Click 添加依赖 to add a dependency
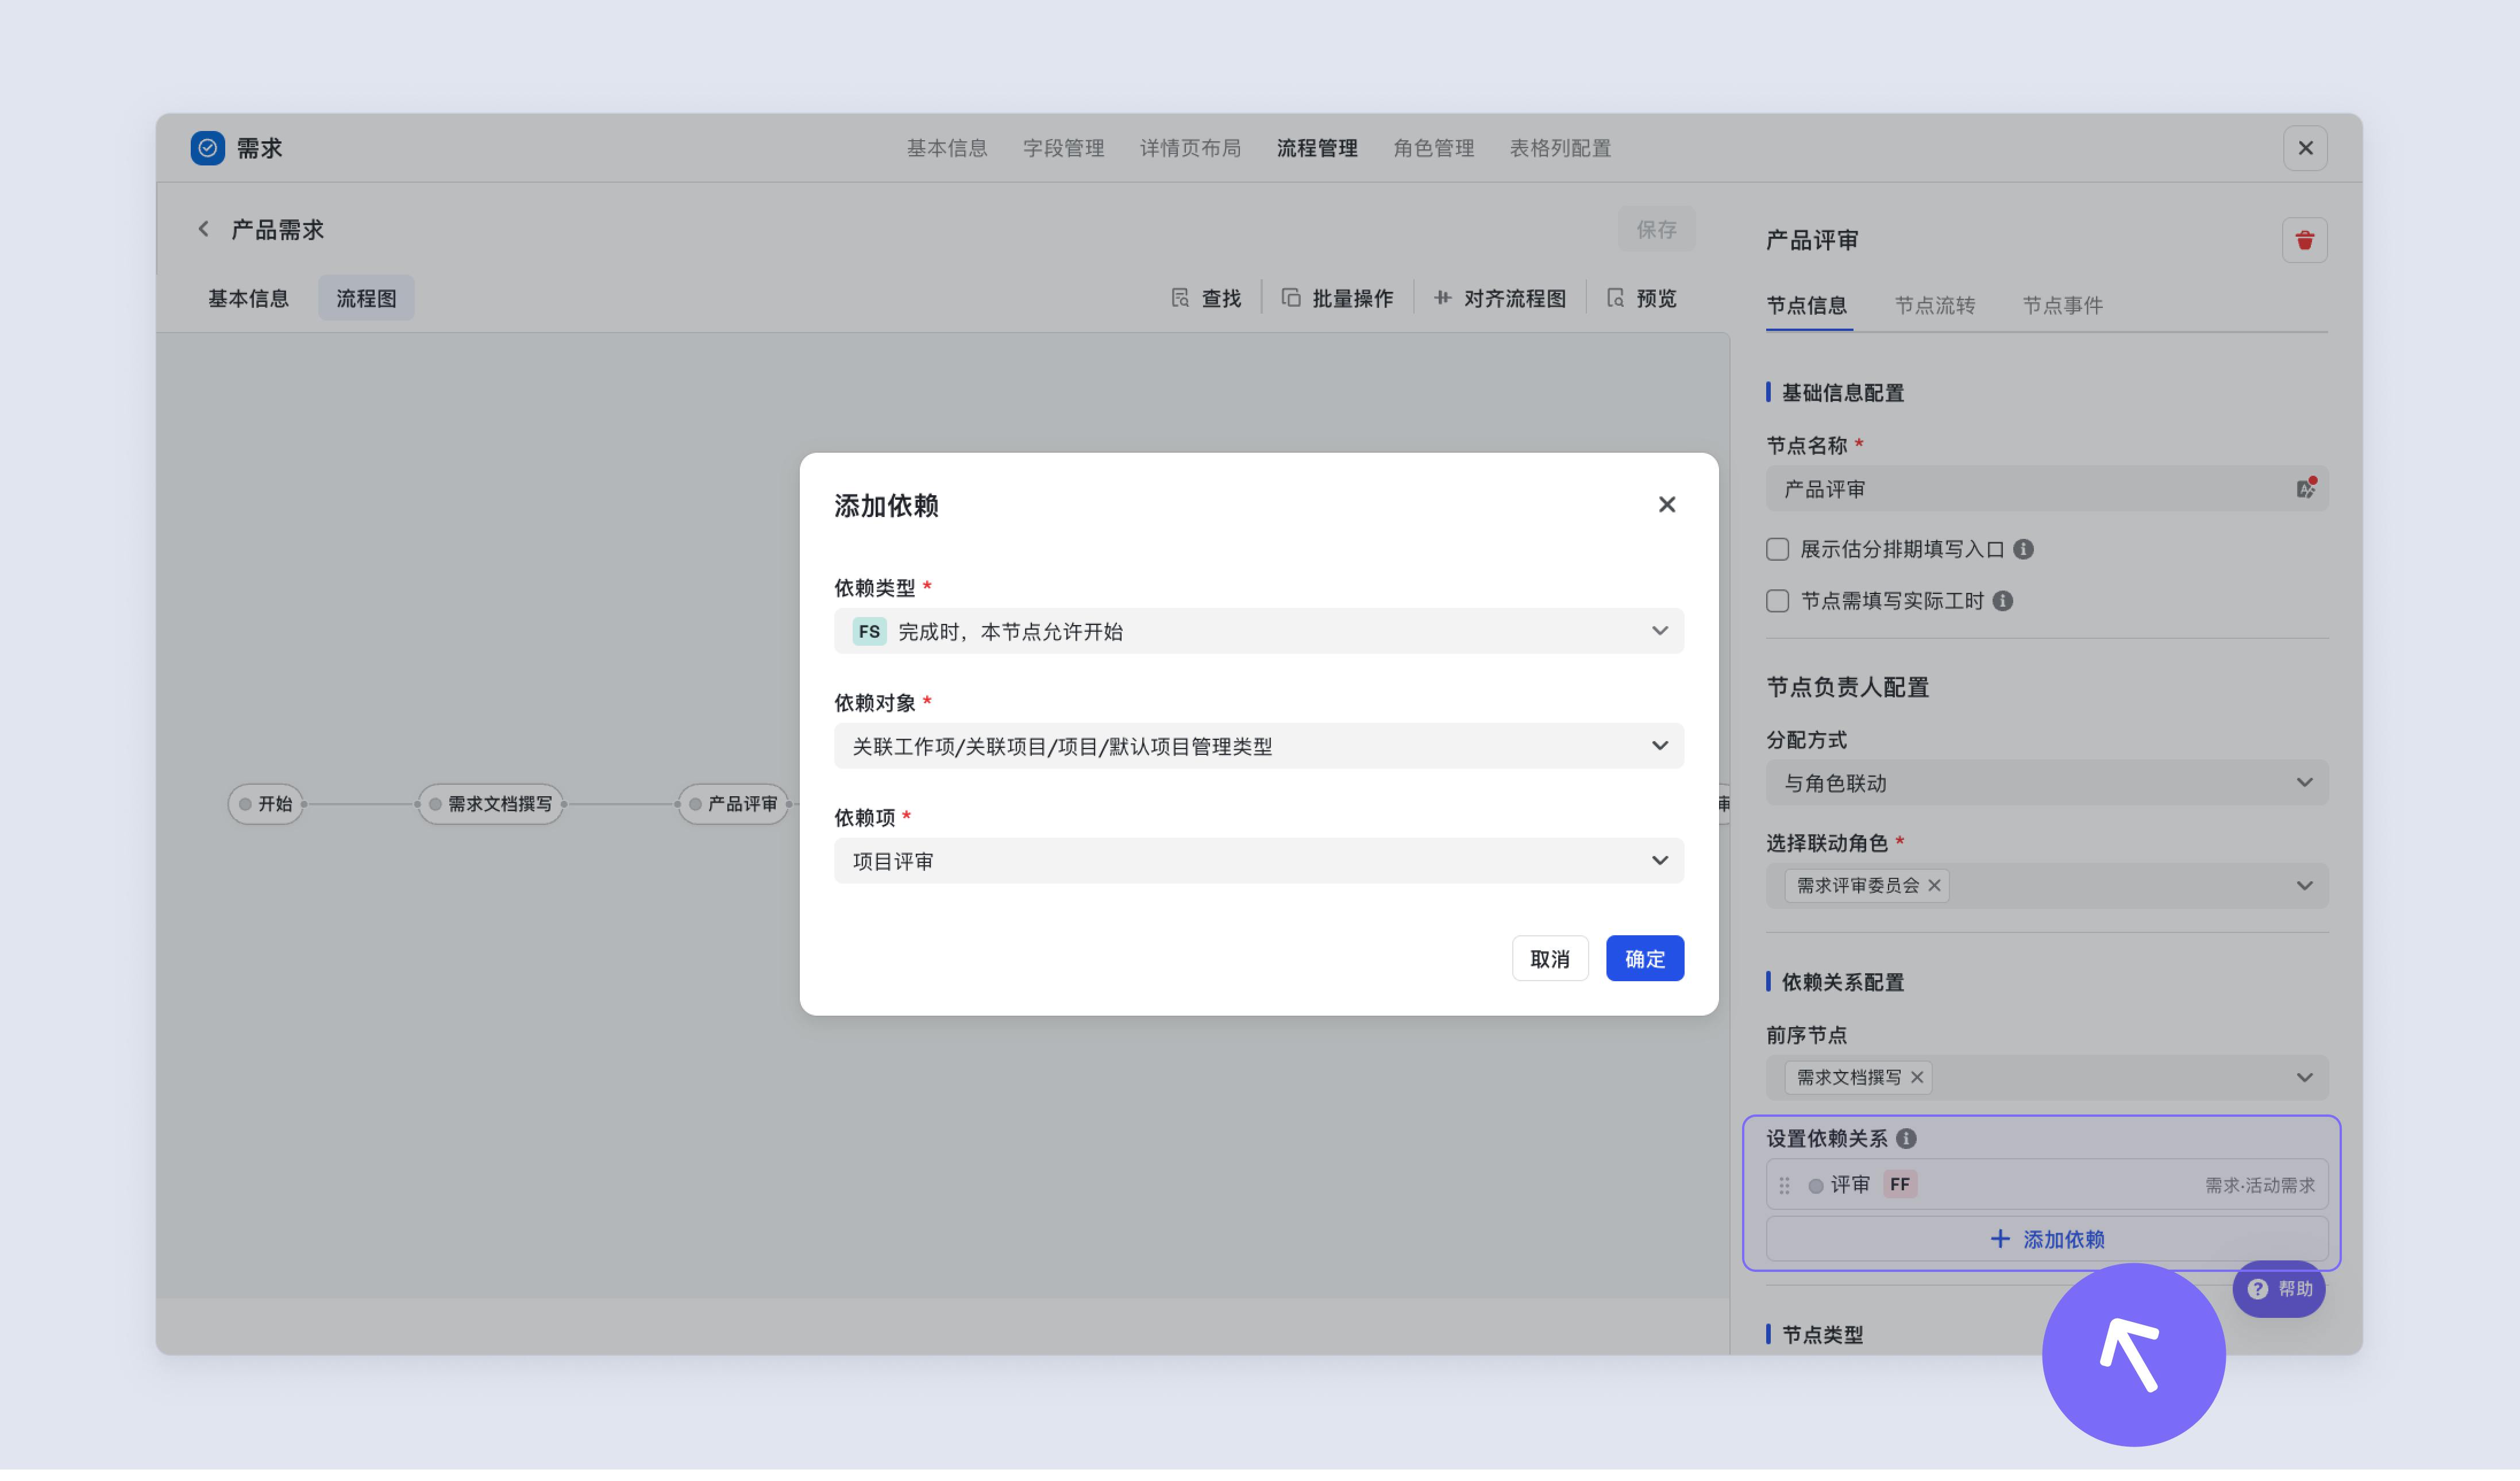This screenshot has height=1481, width=2520. point(2046,1240)
